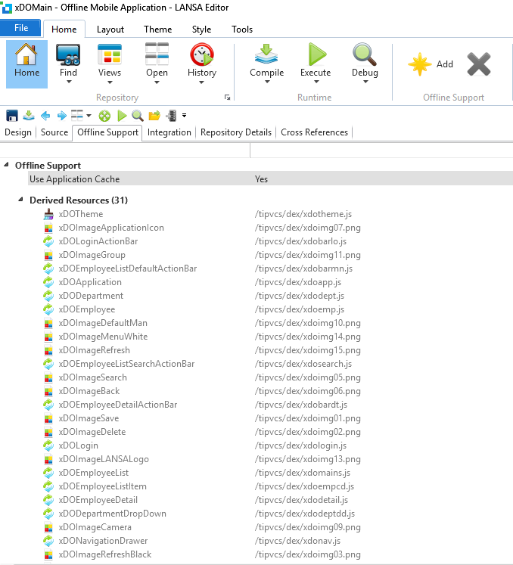Open the Repository Details tab
Image resolution: width=513 pixels, height=565 pixels.
tap(236, 132)
